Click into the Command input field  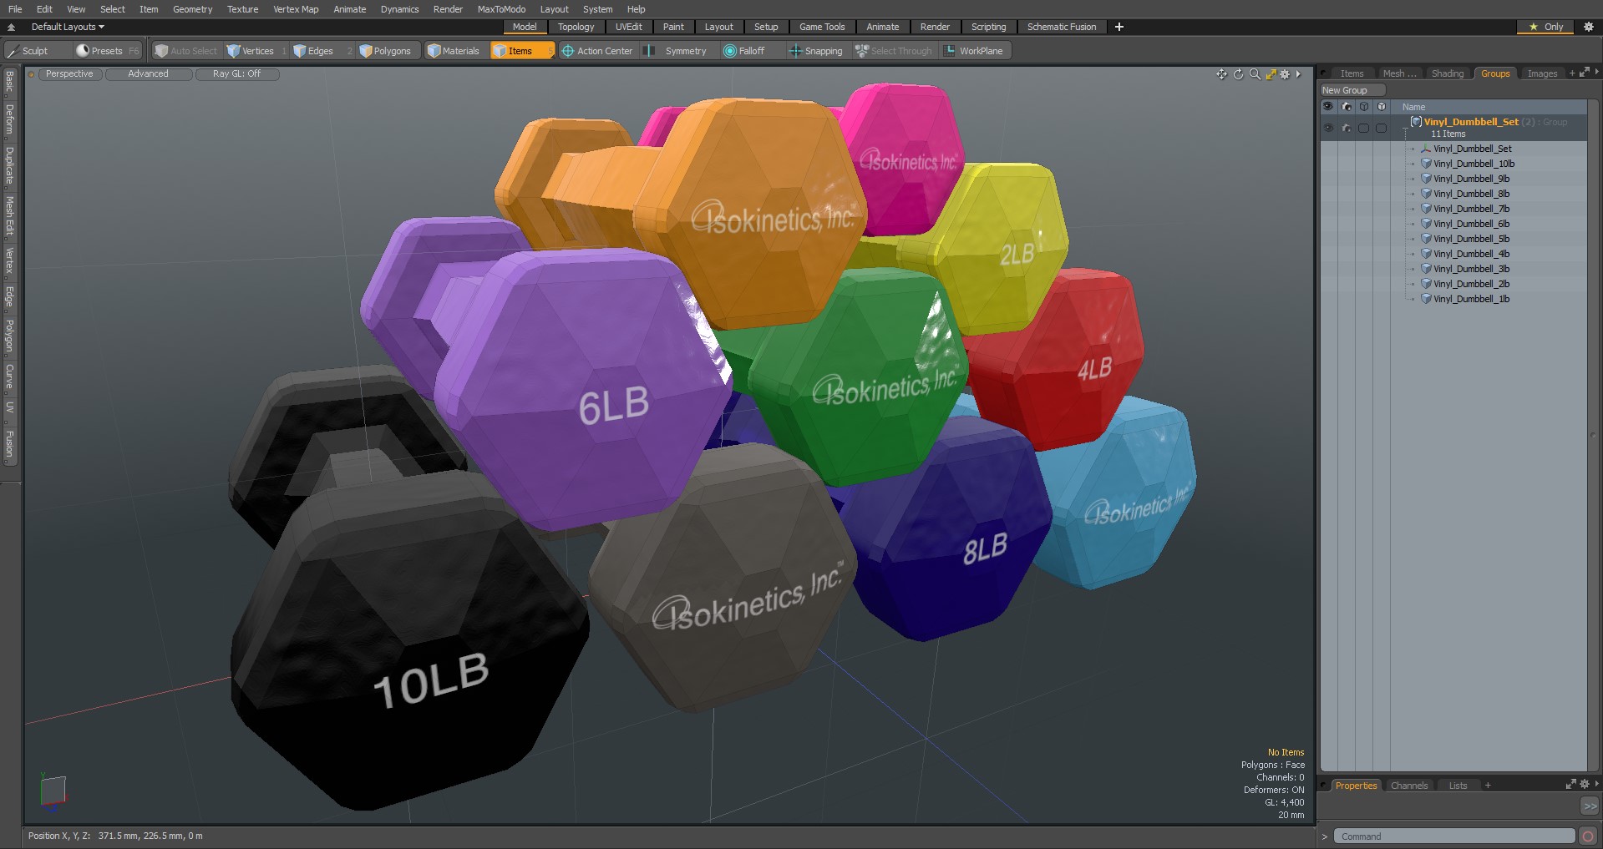point(1453,836)
